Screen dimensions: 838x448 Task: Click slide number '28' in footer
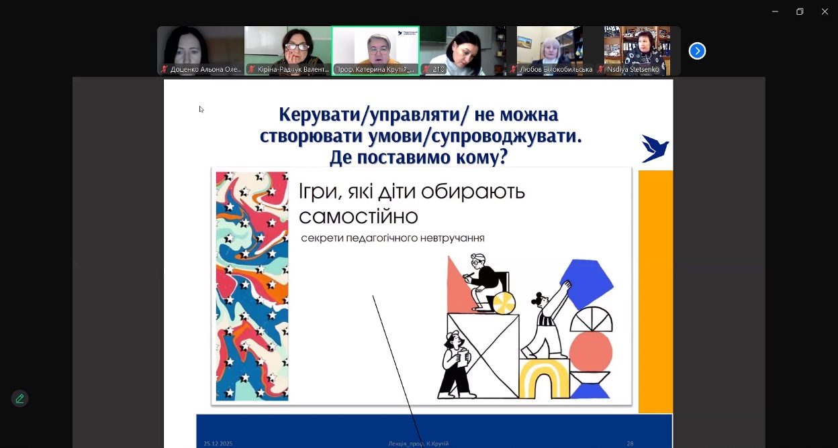[x=630, y=443]
